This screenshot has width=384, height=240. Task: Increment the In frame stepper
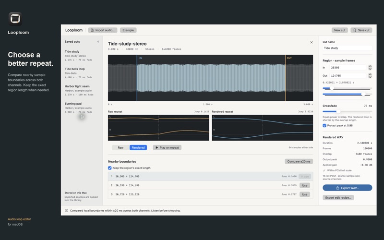pyautogui.click(x=370, y=66)
